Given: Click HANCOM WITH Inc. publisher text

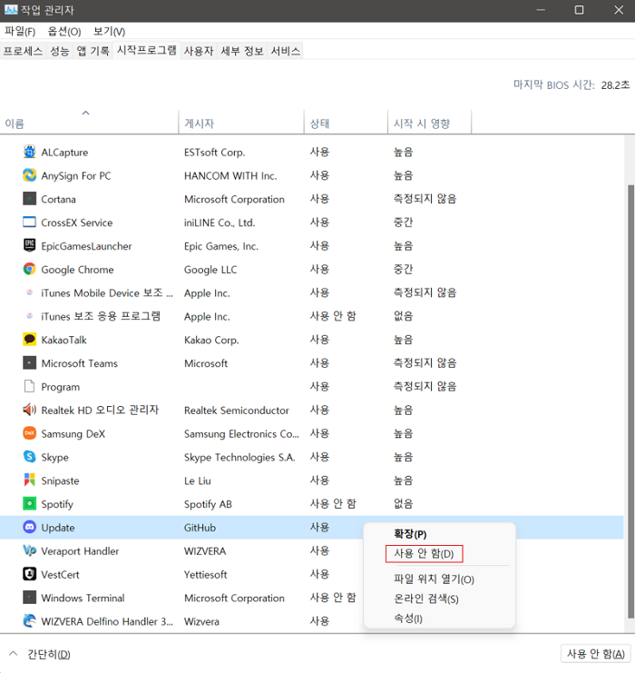Looking at the screenshot, I should coord(230,175).
